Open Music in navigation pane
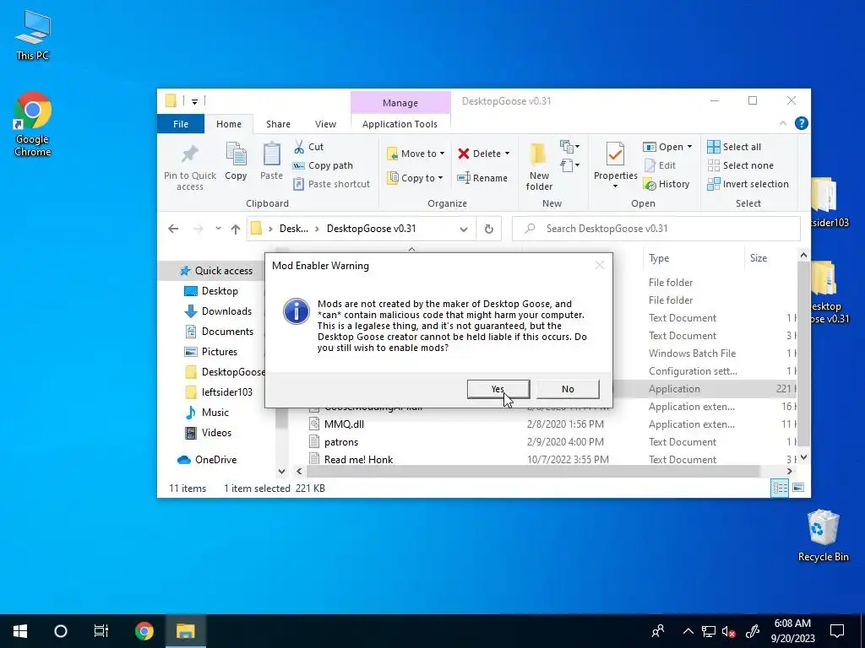 point(208,412)
